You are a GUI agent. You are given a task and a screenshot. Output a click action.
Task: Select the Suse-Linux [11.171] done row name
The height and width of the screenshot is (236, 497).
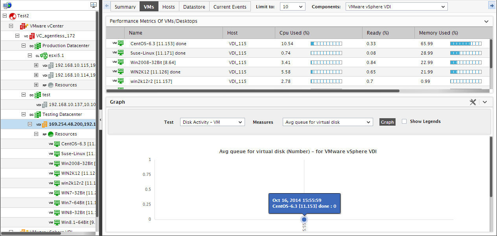pyautogui.click(x=158, y=53)
